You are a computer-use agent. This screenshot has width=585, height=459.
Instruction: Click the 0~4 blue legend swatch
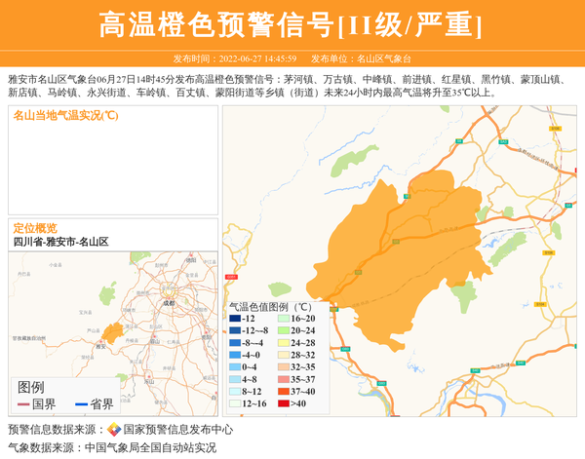pos(235,366)
